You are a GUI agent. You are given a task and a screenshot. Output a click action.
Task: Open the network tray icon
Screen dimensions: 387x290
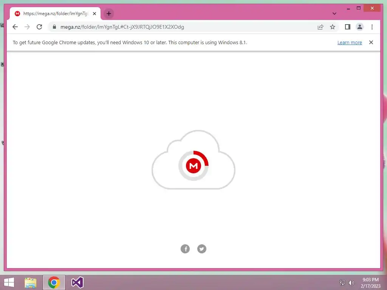click(342, 282)
